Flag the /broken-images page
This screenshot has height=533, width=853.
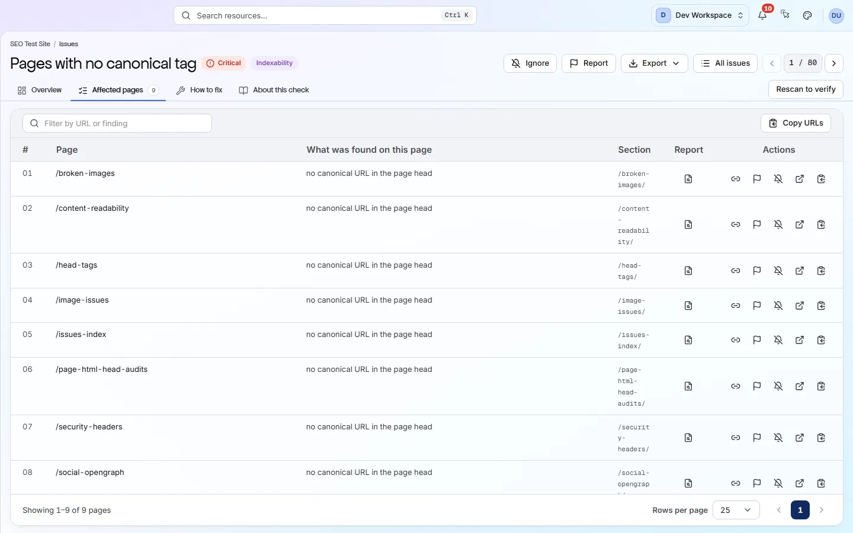coord(757,179)
